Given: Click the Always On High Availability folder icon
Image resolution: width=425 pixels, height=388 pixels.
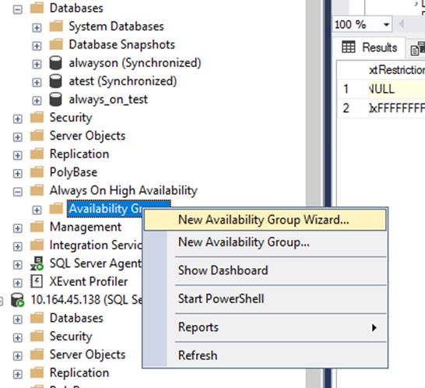Looking at the screenshot, I should 37,190.
